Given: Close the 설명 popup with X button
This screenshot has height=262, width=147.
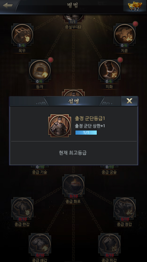Looking at the screenshot, I should [x=129, y=101].
